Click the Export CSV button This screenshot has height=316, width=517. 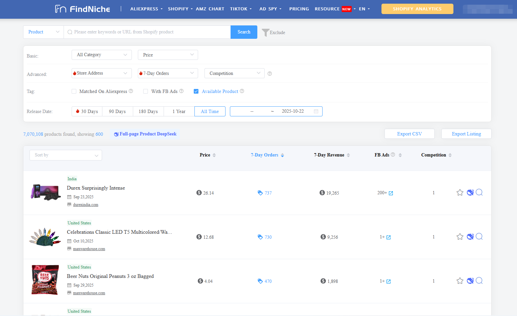[409, 133]
